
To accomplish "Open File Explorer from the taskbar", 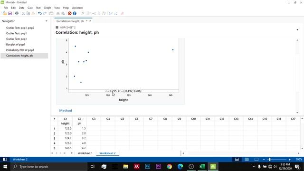I will tap(125, 167).
